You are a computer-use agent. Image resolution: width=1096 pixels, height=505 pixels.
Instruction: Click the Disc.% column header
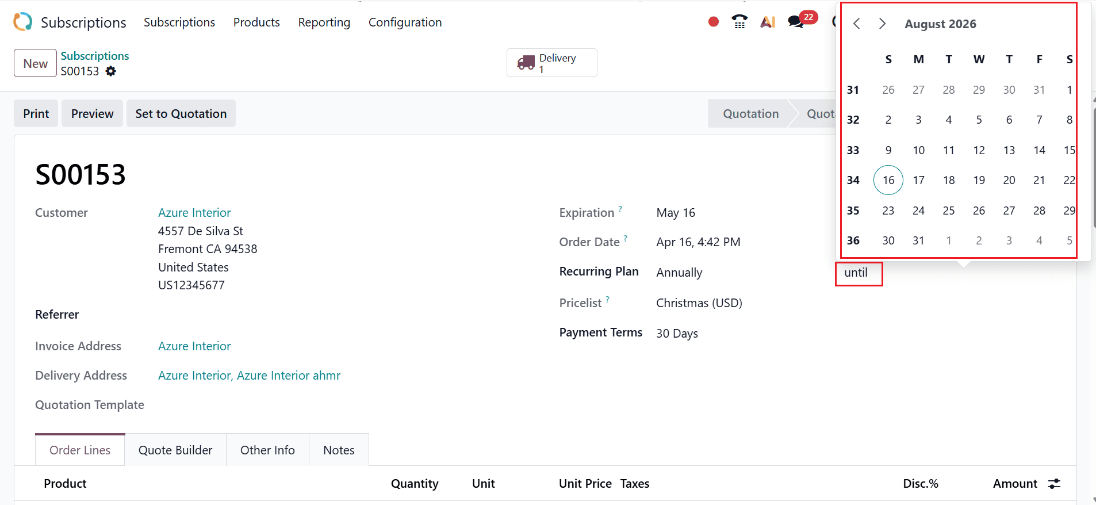920,484
